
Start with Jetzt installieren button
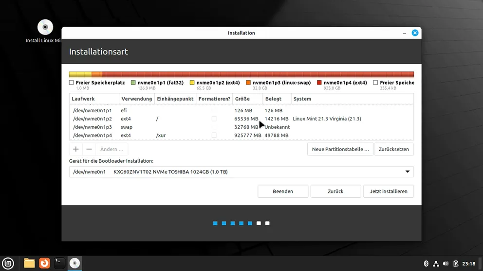click(389, 191)
